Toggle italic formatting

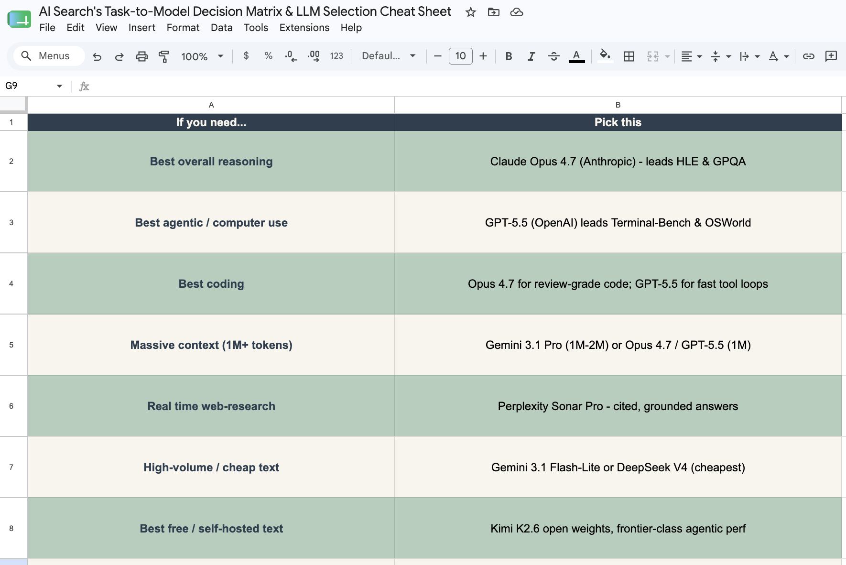point(531,56)
